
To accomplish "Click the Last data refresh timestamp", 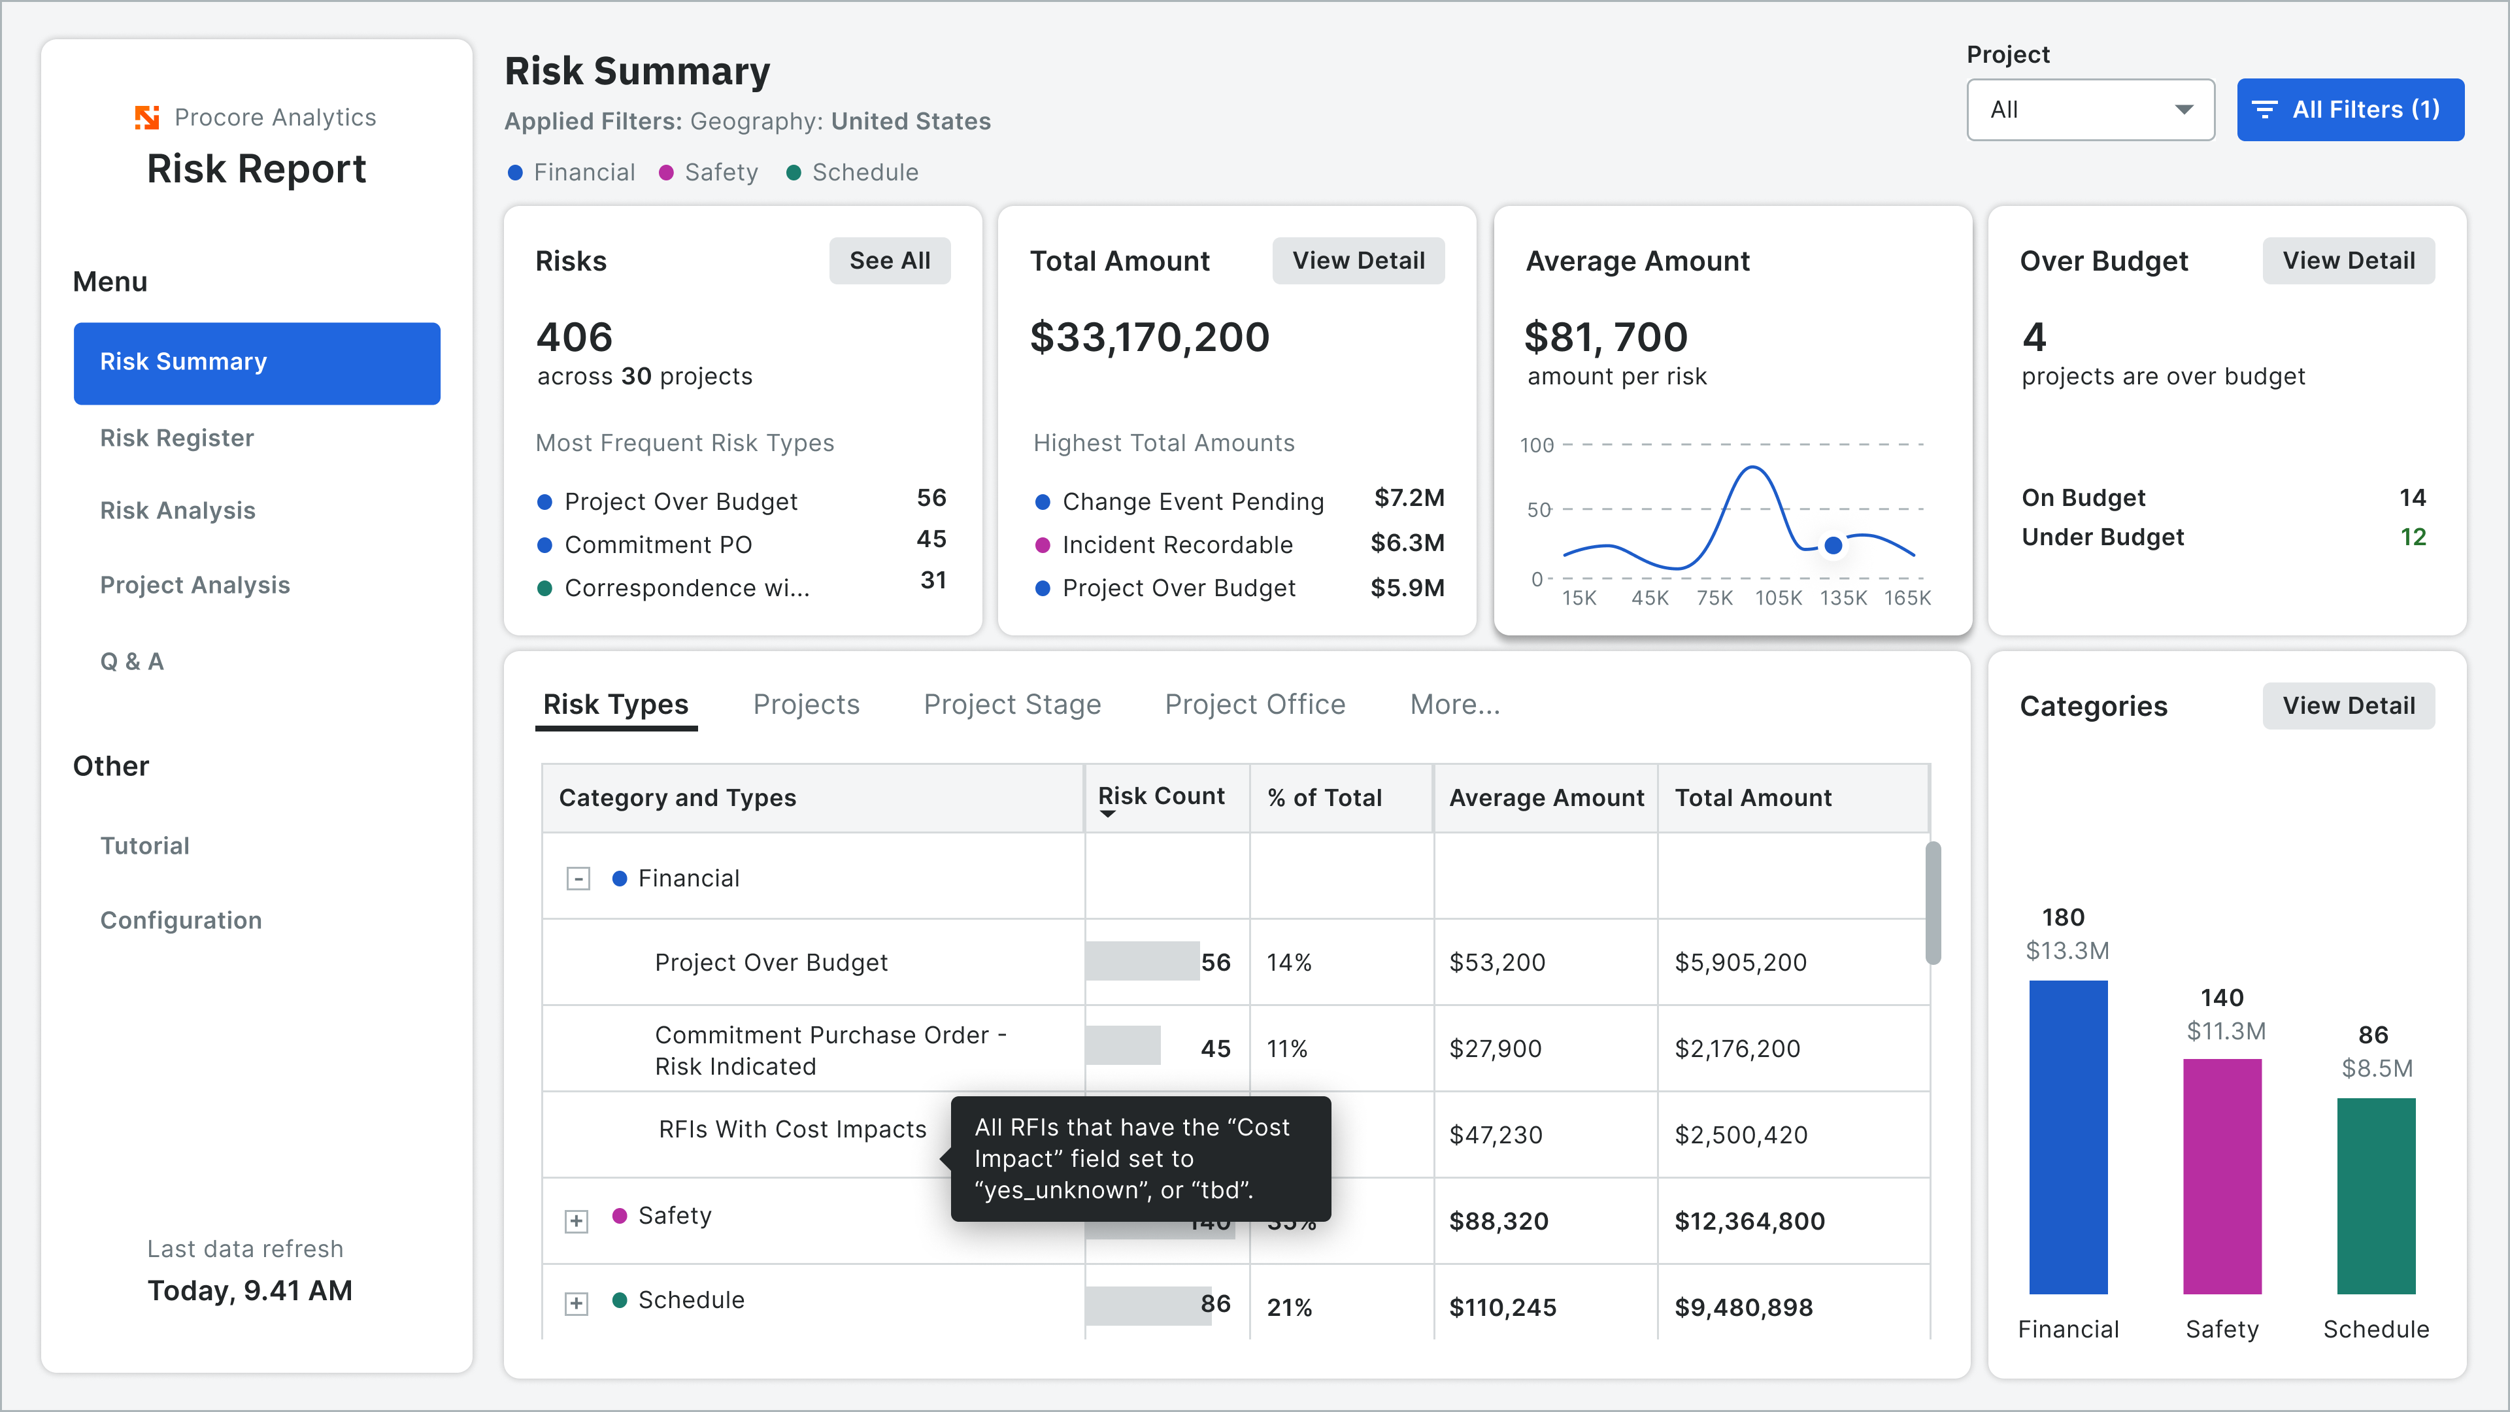I will [x=250, y=1290].
